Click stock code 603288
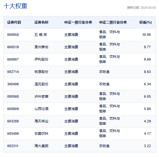The image size is (159, 157). point(13,121)
